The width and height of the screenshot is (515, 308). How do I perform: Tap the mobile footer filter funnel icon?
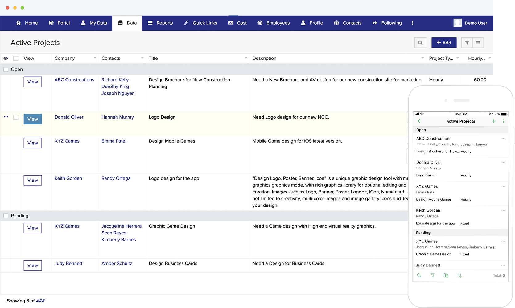tap(432, 275)
